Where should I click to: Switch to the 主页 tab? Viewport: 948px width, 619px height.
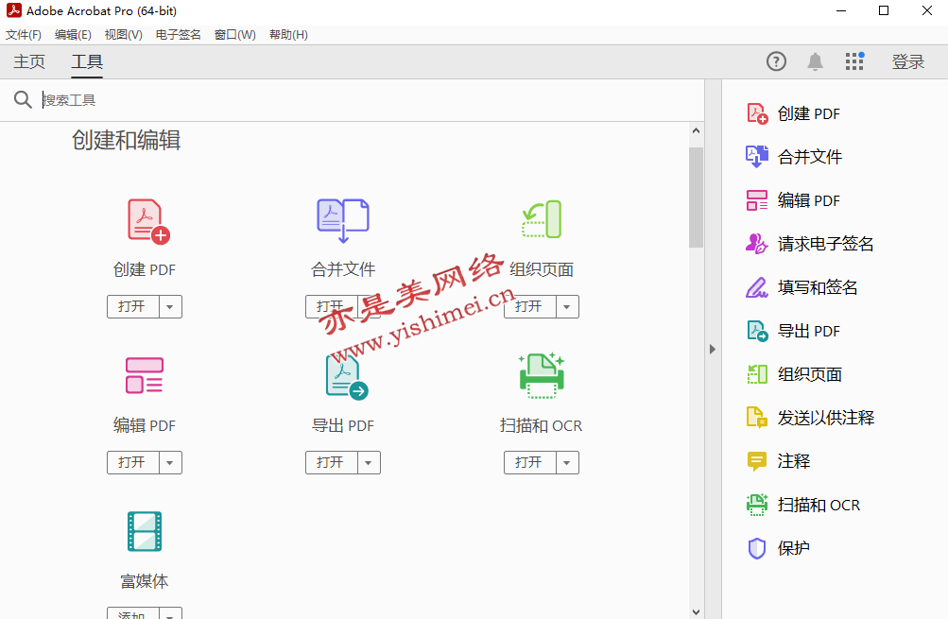(29, 61)
